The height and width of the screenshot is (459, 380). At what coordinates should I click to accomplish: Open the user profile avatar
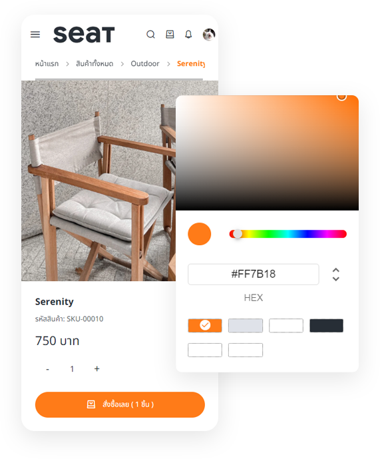click(x=209, y=35)
